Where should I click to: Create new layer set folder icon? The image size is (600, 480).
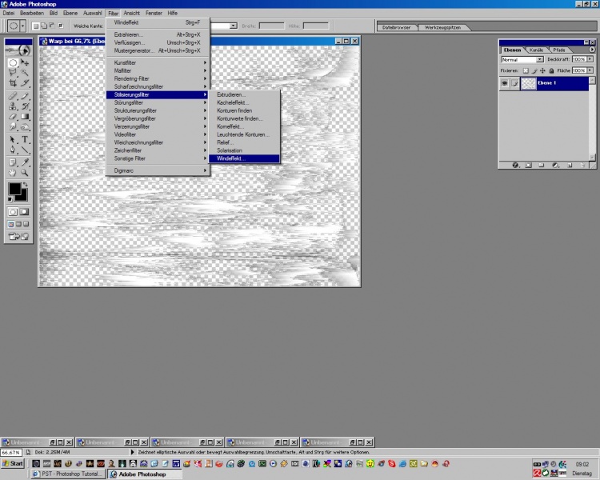tap(542, 165)
